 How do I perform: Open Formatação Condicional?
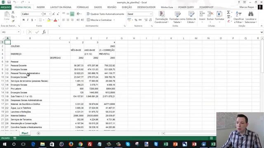161,17
